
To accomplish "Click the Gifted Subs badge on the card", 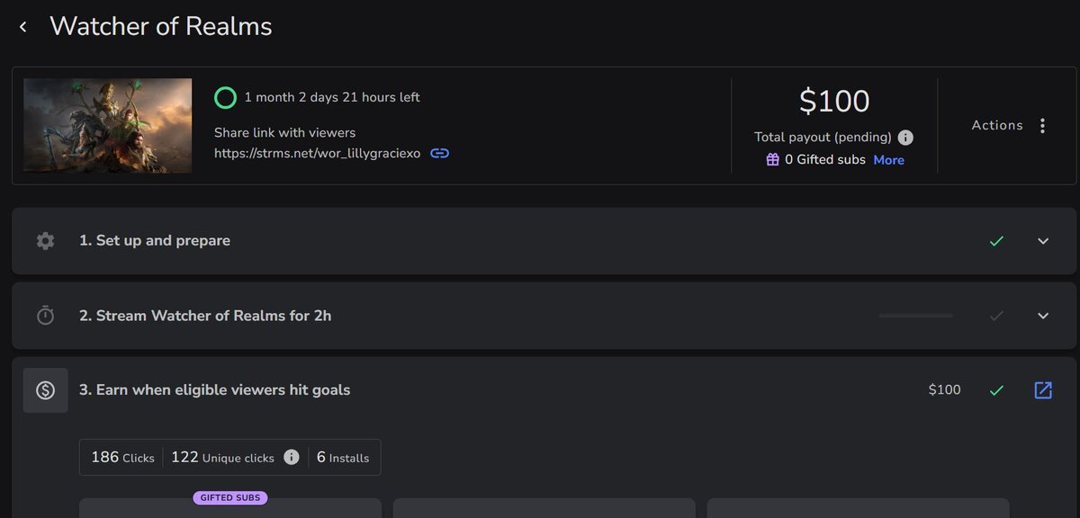I will click(x=229, y=497).
